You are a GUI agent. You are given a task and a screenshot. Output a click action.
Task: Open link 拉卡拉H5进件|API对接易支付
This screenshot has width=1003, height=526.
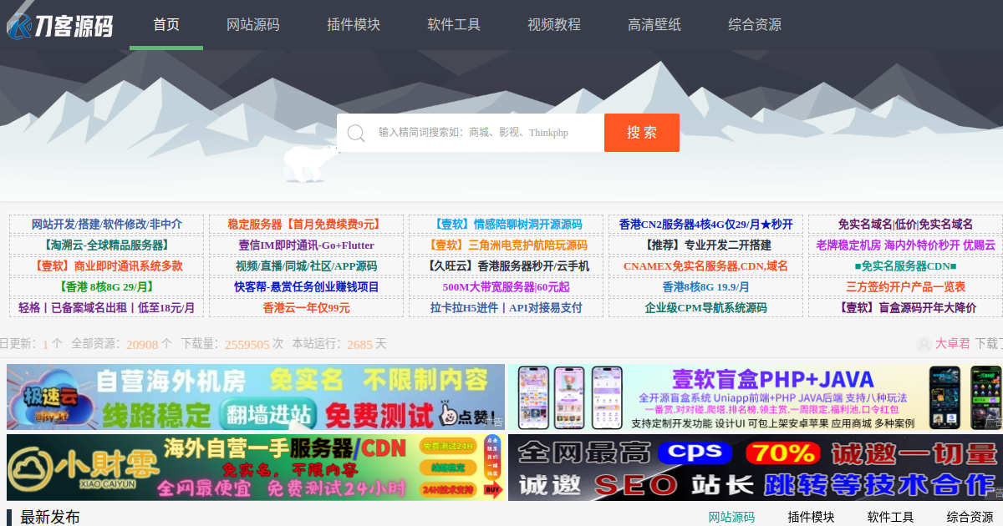tap(506, 308)
